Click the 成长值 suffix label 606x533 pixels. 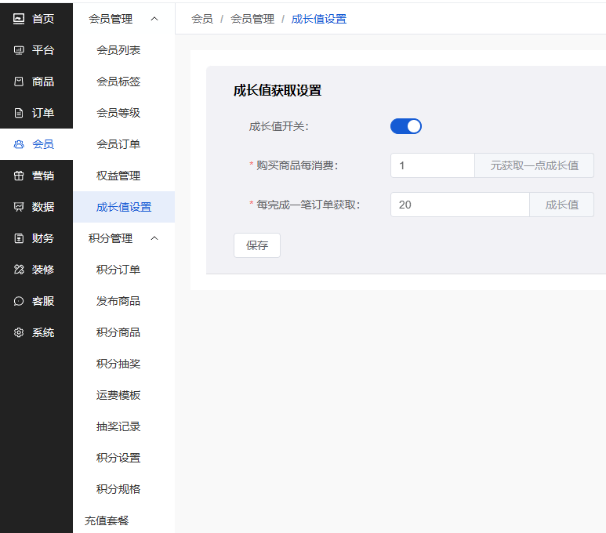561,205
